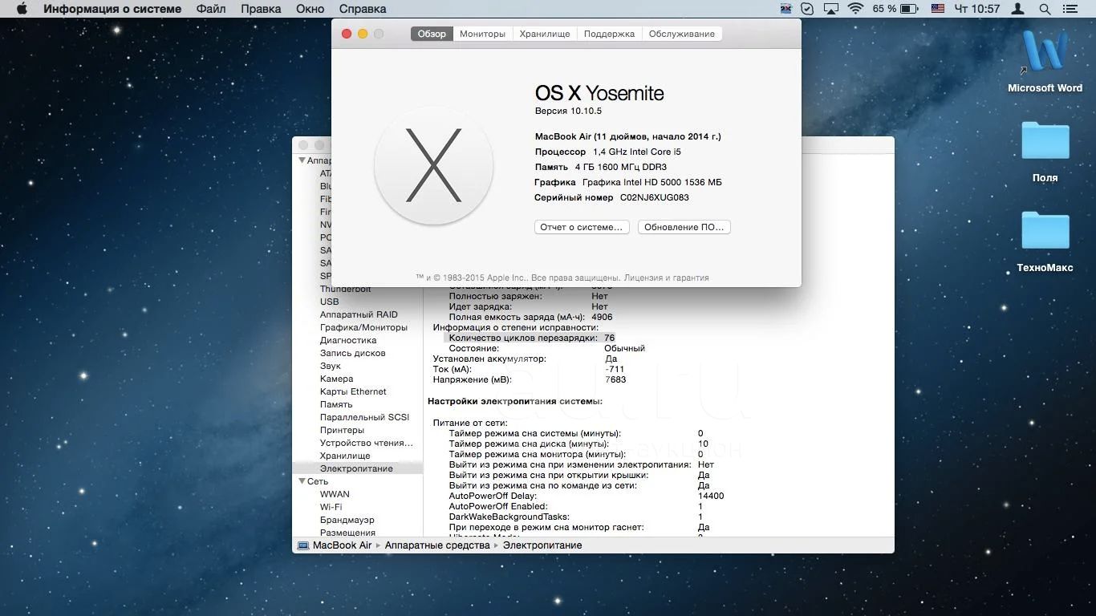This screenshot has height=616, width=1096.
Task: Switch to the Мониторы tab
Action: (x=482, y=34)
